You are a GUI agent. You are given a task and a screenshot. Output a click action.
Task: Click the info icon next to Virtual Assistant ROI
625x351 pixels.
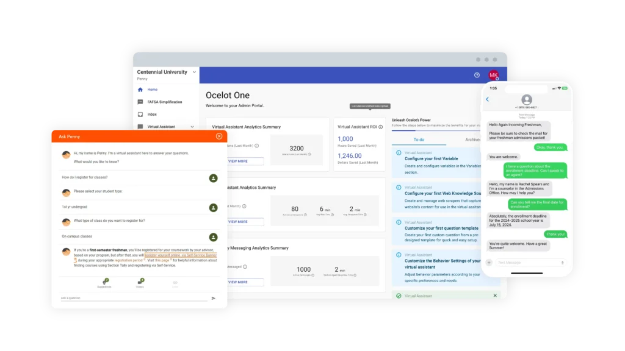(x=381, y=127)
